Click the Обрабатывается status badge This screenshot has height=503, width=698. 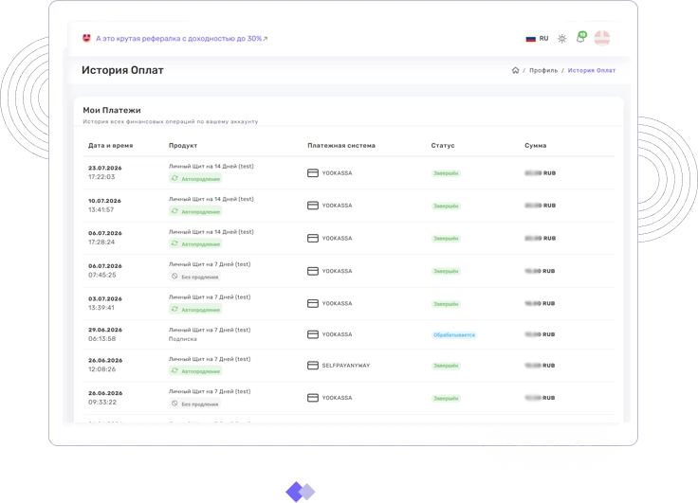click(454, 335)
